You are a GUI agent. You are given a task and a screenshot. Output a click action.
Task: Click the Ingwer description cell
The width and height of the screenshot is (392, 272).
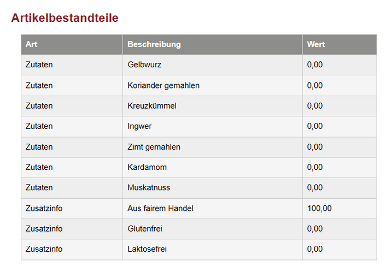139,126
